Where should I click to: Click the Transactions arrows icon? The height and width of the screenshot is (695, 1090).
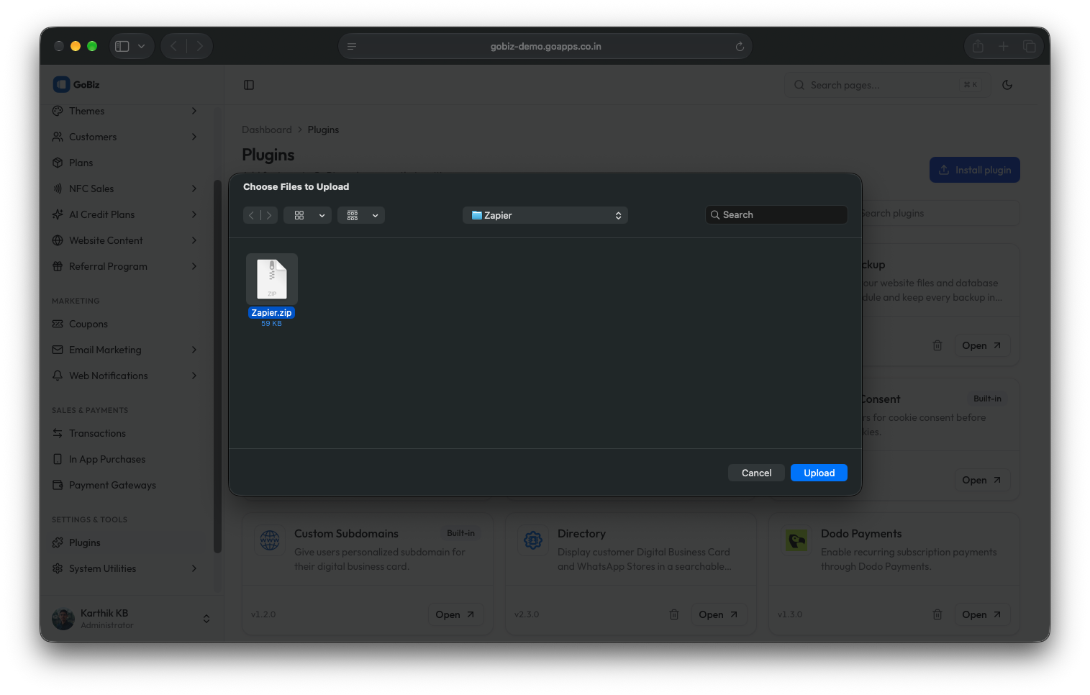(58, 433)
